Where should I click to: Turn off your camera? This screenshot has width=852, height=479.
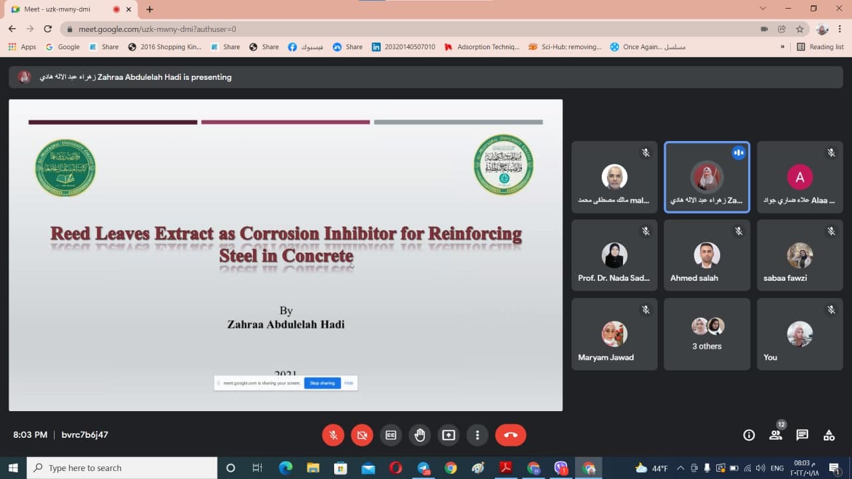[362, 434]
